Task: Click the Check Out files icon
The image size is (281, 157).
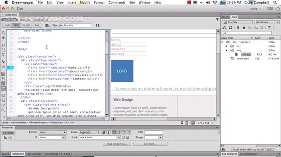Action: 250,28
